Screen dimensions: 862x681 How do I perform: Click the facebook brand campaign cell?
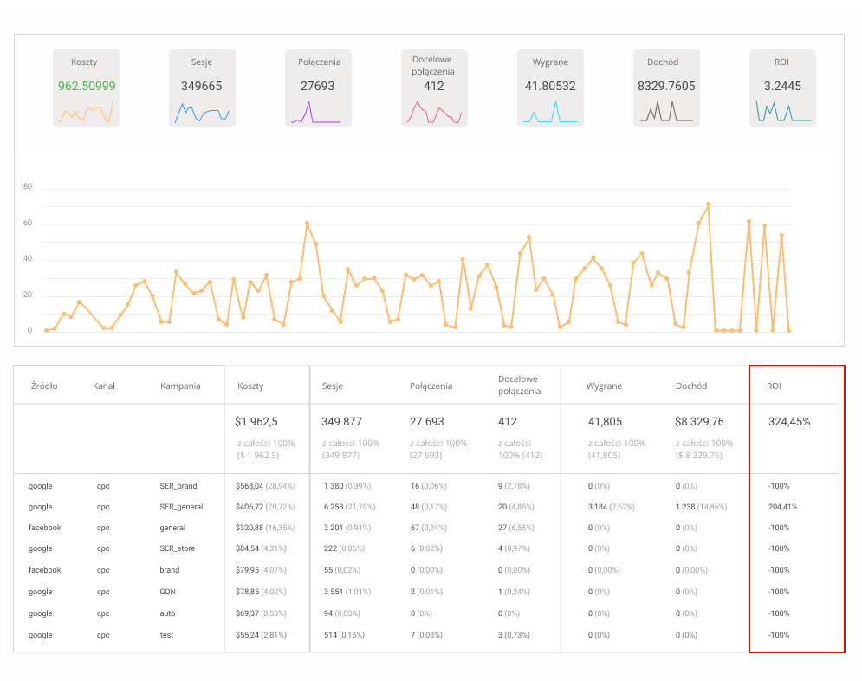click(x=169, y=570)
